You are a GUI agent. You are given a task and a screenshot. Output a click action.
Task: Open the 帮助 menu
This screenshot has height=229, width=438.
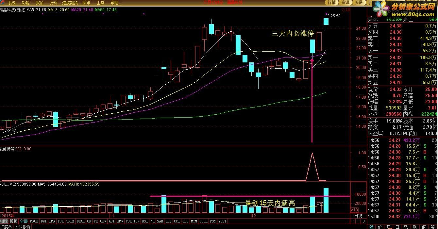coord(114,3)
